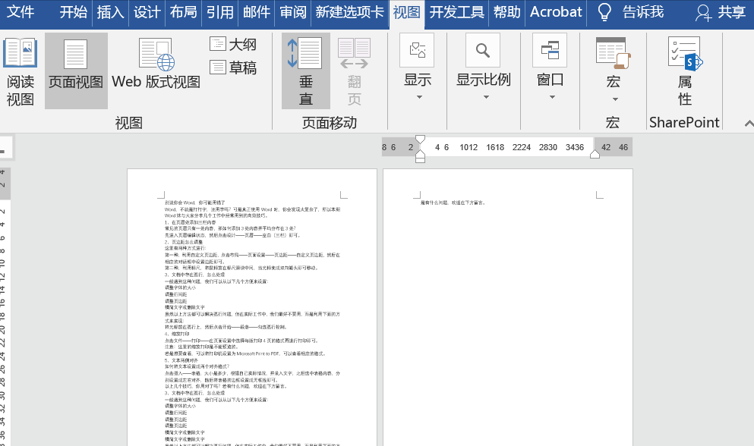
Task: Switch to the 开始 ribbon tab
Action: 72,13
